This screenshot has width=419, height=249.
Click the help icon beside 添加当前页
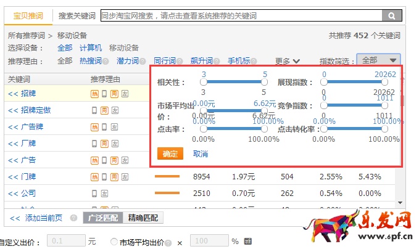point(73,218)
